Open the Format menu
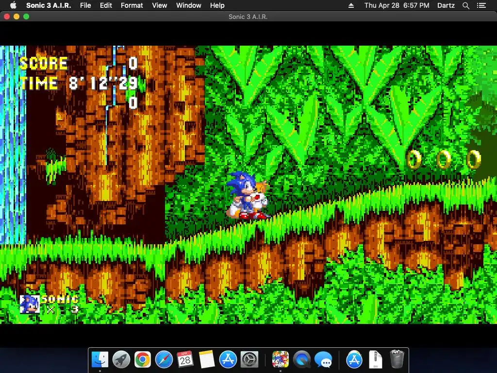Screen dimensions: 497x373 pyautogui.click(x=132, y=5)
